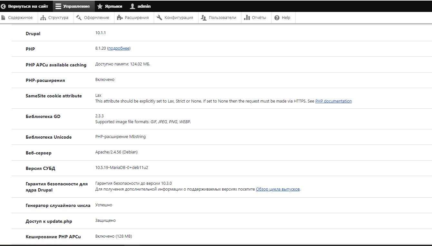
Task: Click the SameSite cookie attribute label
Action: 54,96
